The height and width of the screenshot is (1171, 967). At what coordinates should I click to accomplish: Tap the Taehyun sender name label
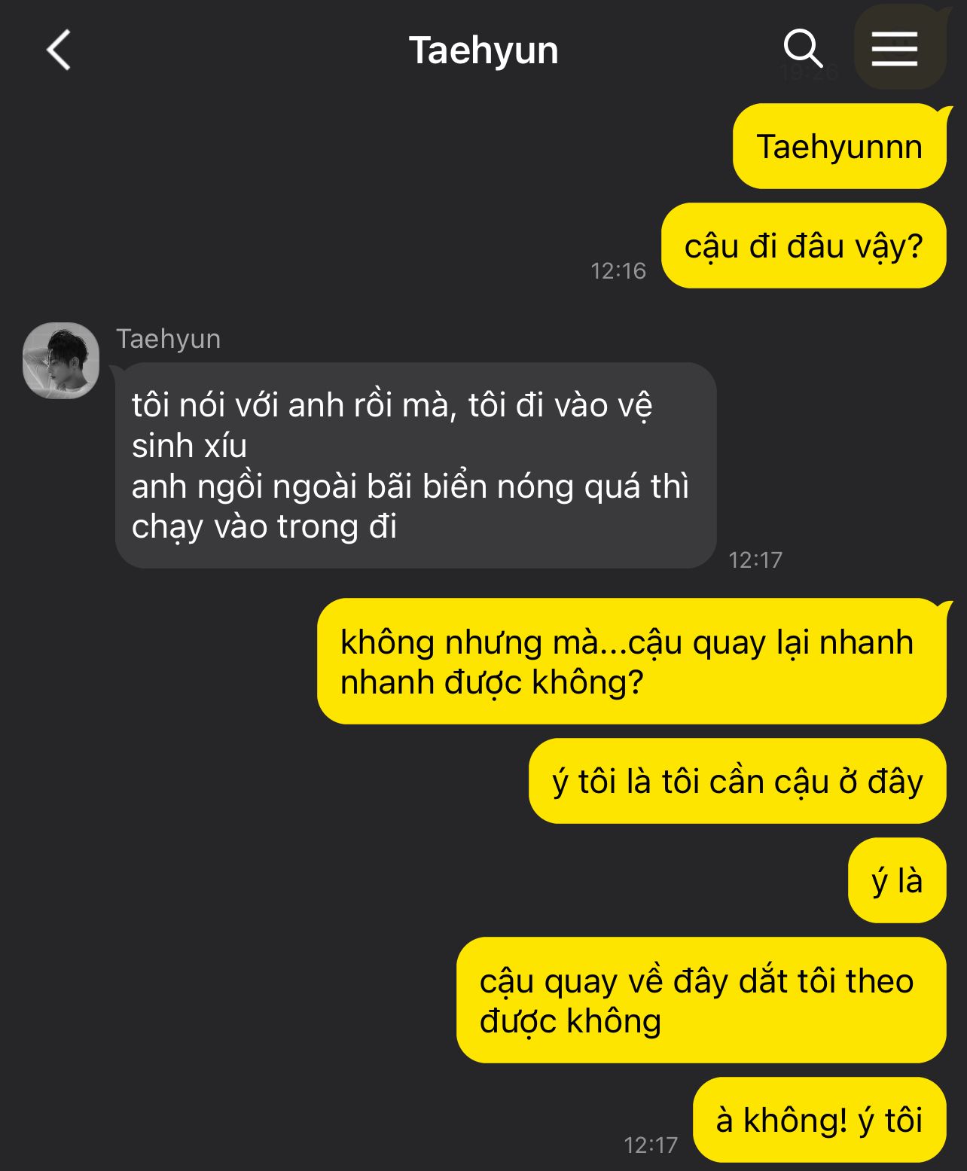(x=168, y=339)
